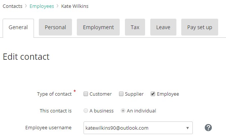Select the An individual radio button
This screenshot has width=226, height=136.
click(x=123, y=111)
